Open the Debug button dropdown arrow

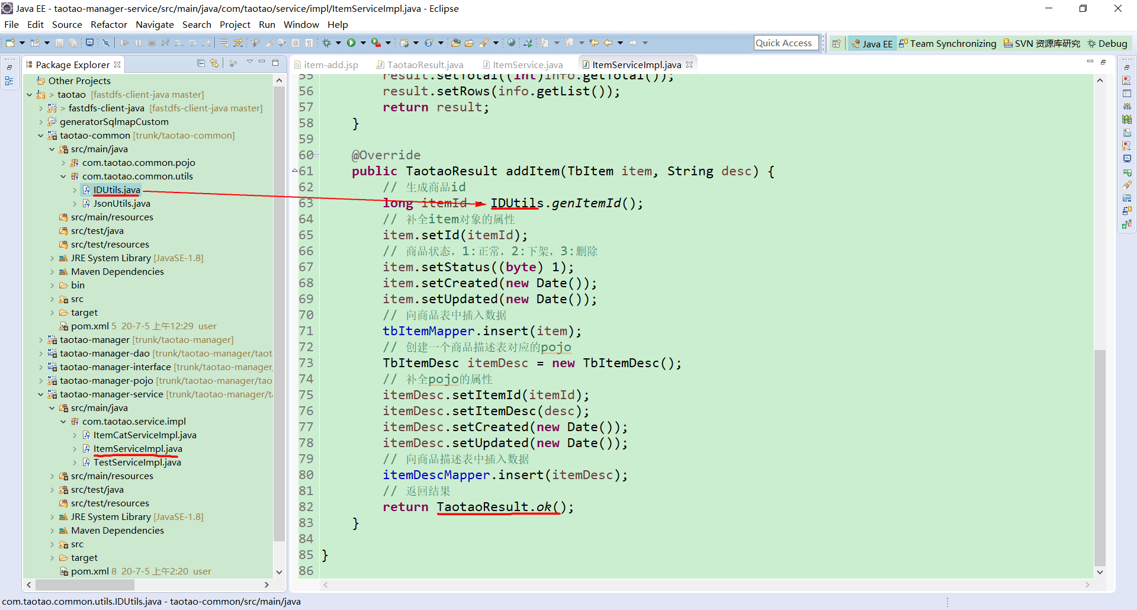[x=338, y=43]
